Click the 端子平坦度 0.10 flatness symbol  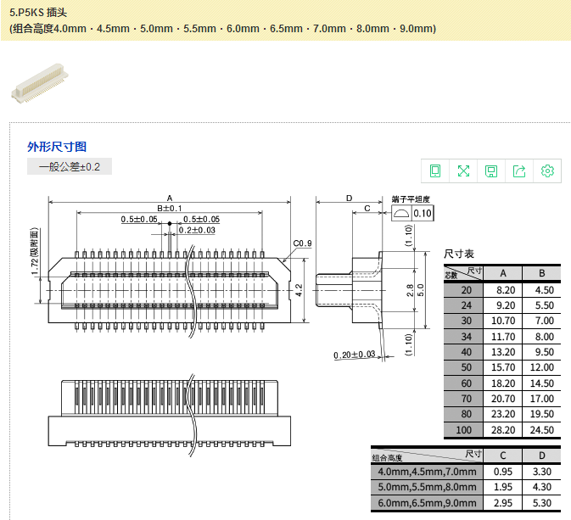[x=412, y=212]
